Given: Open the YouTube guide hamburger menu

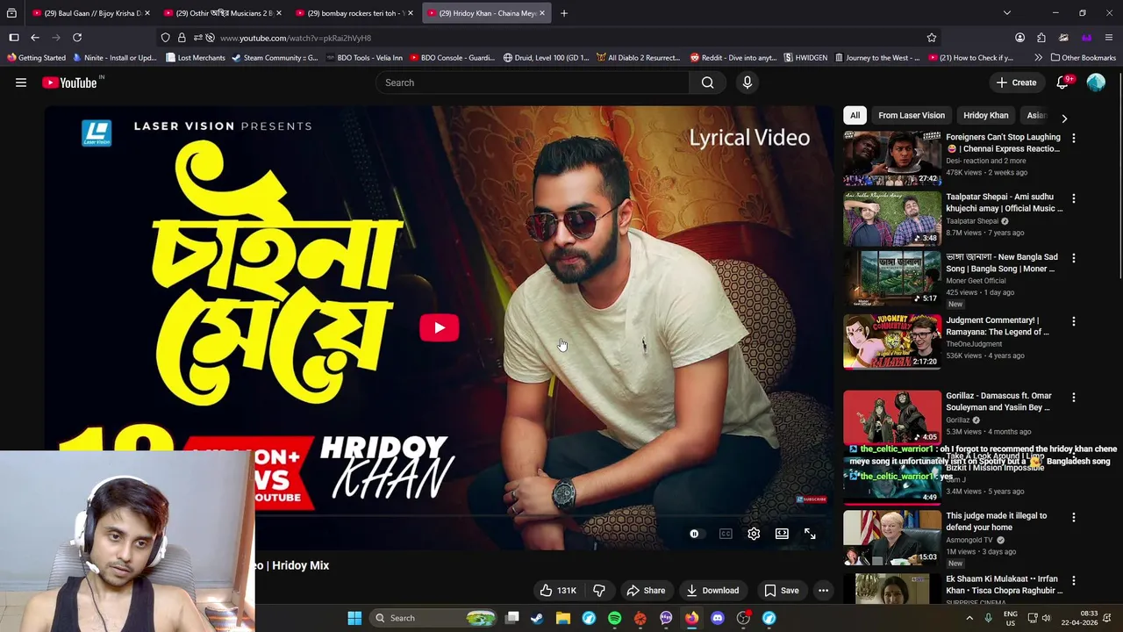Looking at the screenshot, I should pyautogui.click(x=21, y=83).
